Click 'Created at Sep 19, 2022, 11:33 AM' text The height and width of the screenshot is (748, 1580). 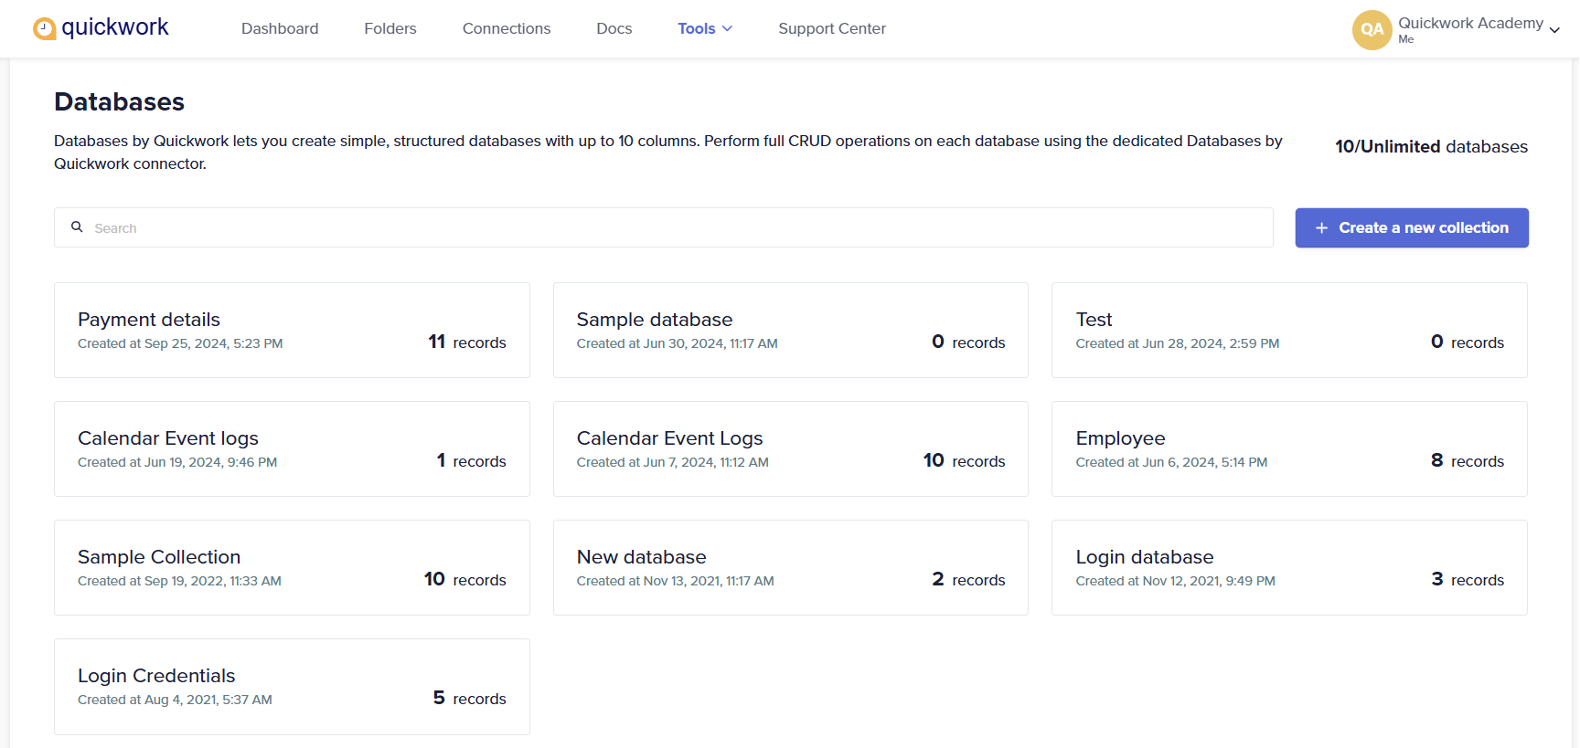click(179, 581)
